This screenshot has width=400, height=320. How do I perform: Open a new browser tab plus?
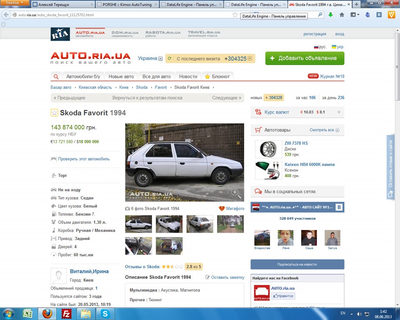click(356, 4)
